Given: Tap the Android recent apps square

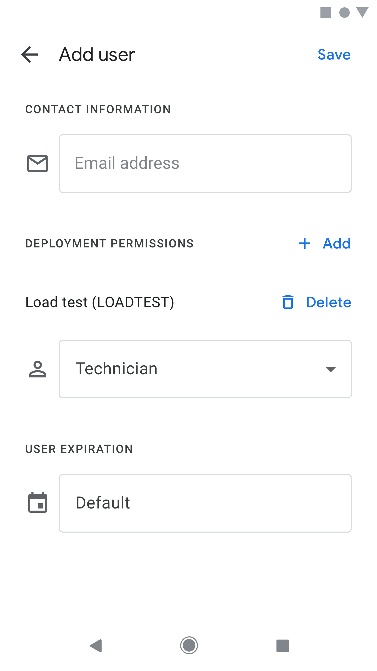Looking at the screenshot, I should click(283, 646).
